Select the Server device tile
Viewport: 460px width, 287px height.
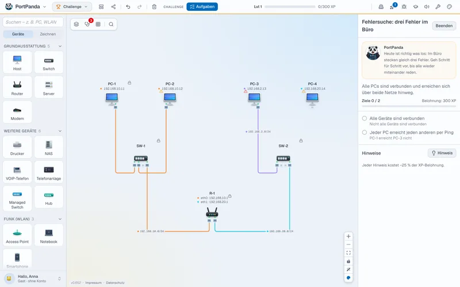(49, 87)
